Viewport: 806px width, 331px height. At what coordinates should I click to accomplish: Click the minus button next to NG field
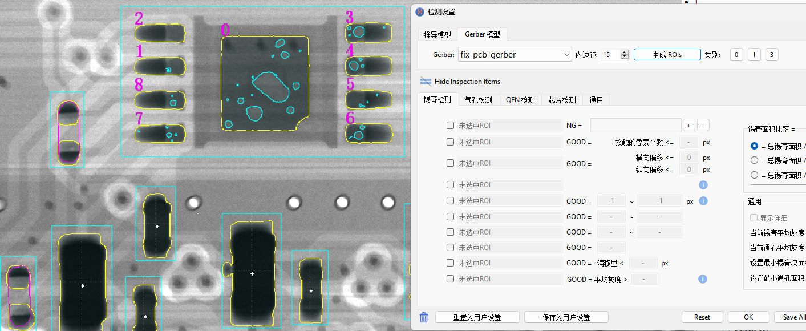[703, 126]
